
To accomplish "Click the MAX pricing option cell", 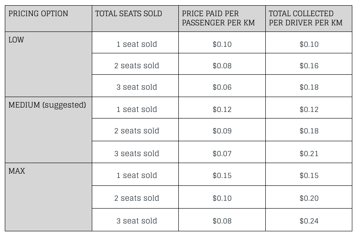I will 49,197.
